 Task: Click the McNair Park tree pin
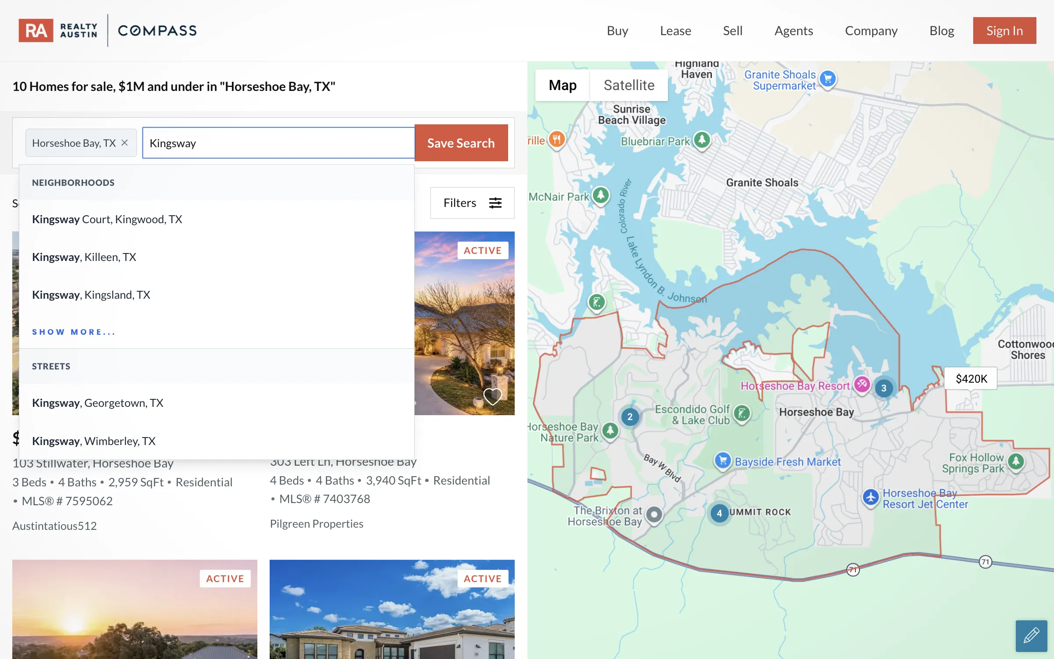(601, 196)
